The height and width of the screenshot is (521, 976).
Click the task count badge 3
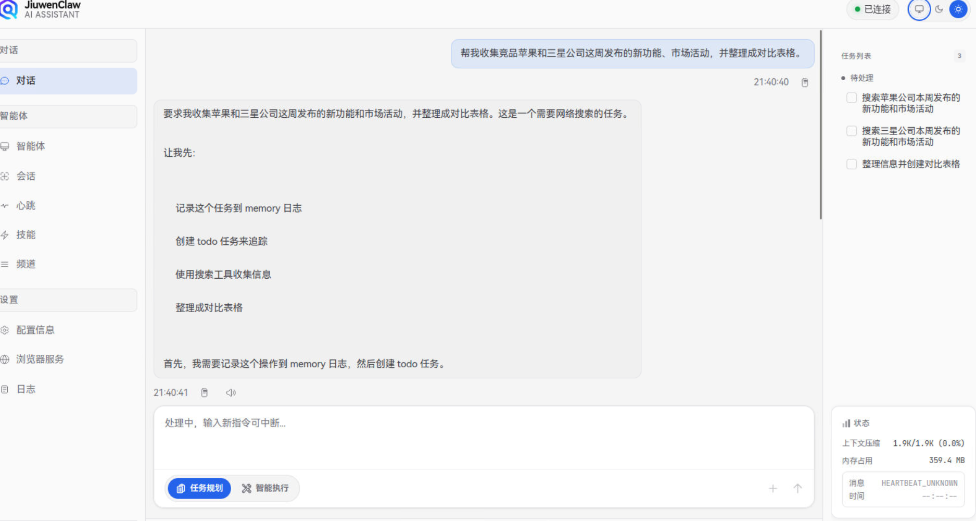tap(959, 56)
